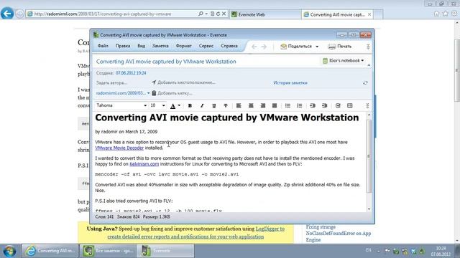This screenshot has height=258, width=460.
Task: Click the Print (Печать) button
Action: pos(340,46)
